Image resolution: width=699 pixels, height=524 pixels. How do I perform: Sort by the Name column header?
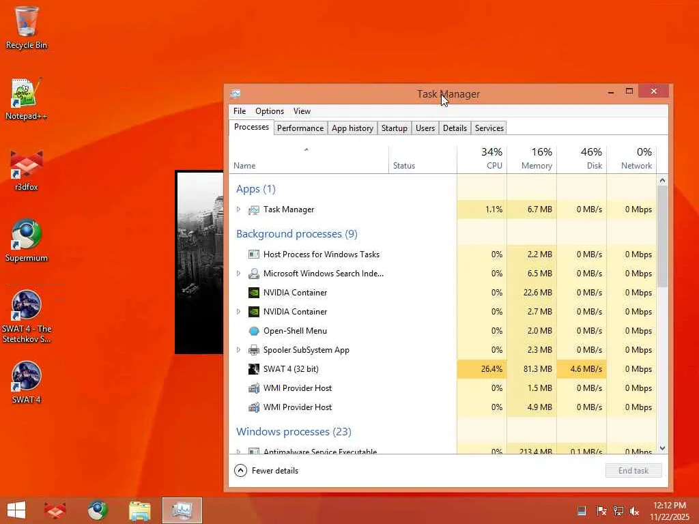click(309, 160)
